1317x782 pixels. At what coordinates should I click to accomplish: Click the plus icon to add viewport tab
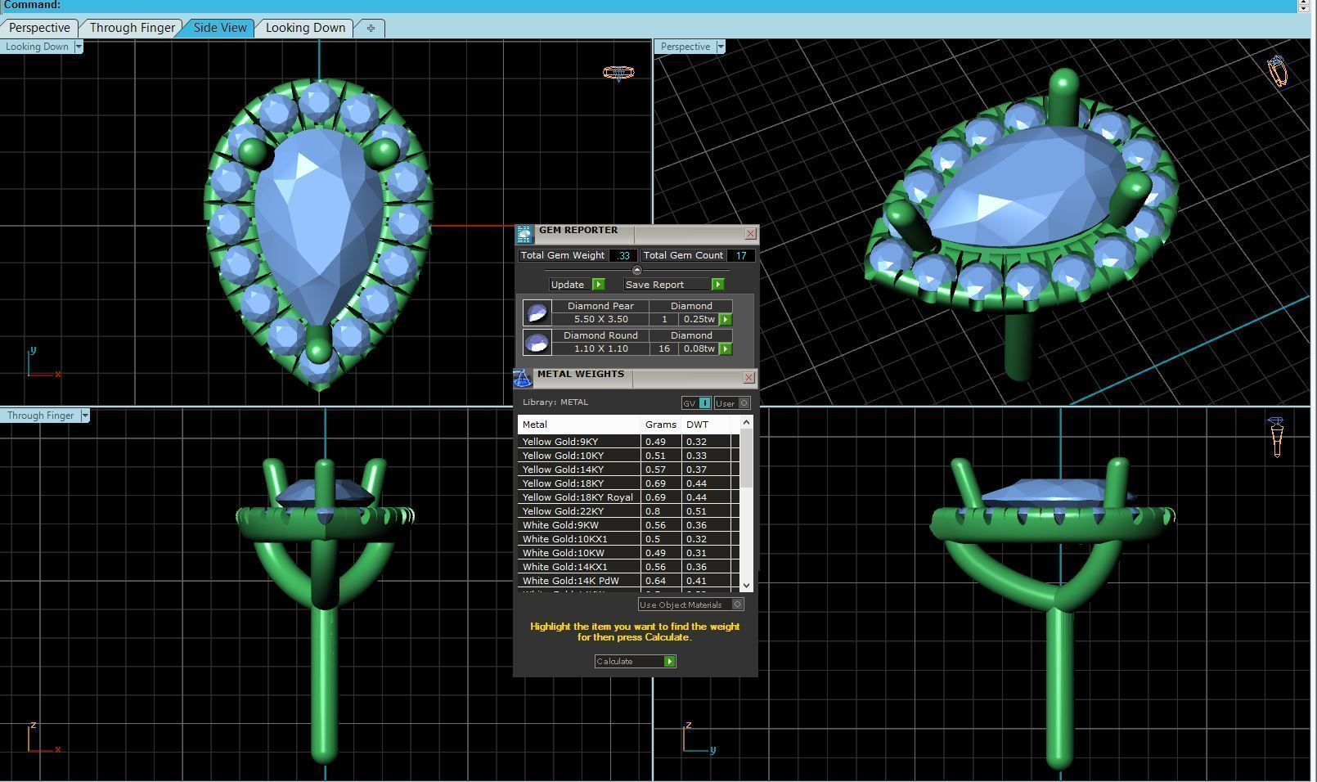coord(371,28)
